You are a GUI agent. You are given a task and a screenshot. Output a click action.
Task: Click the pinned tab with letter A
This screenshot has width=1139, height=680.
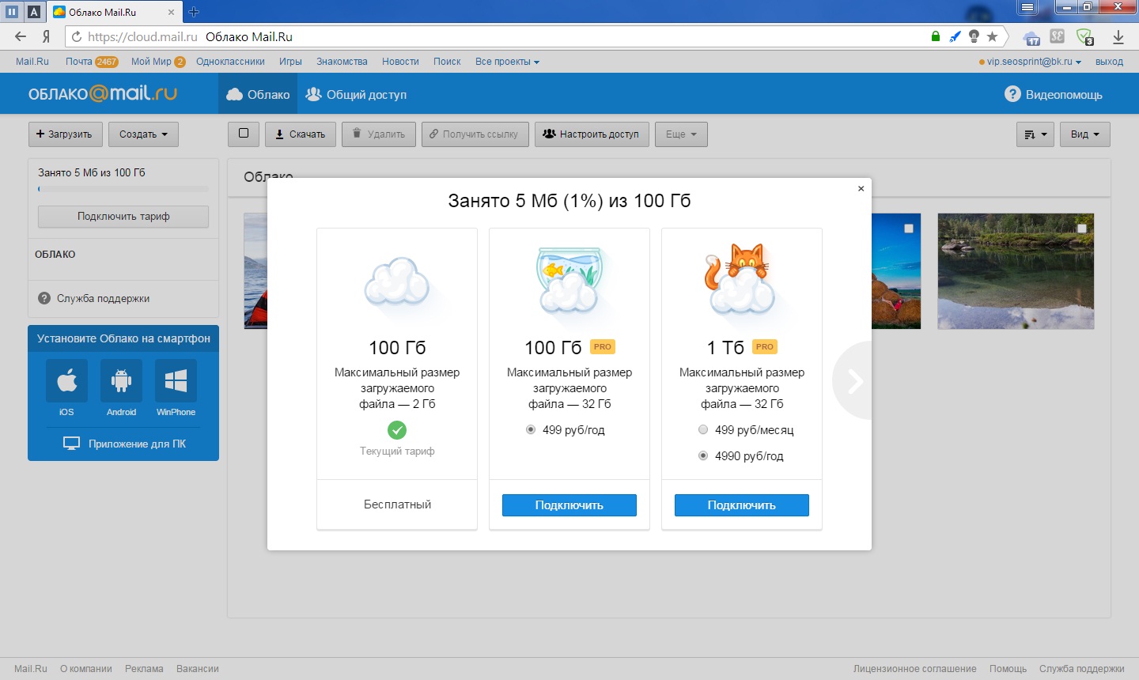(x=34, y=12)
